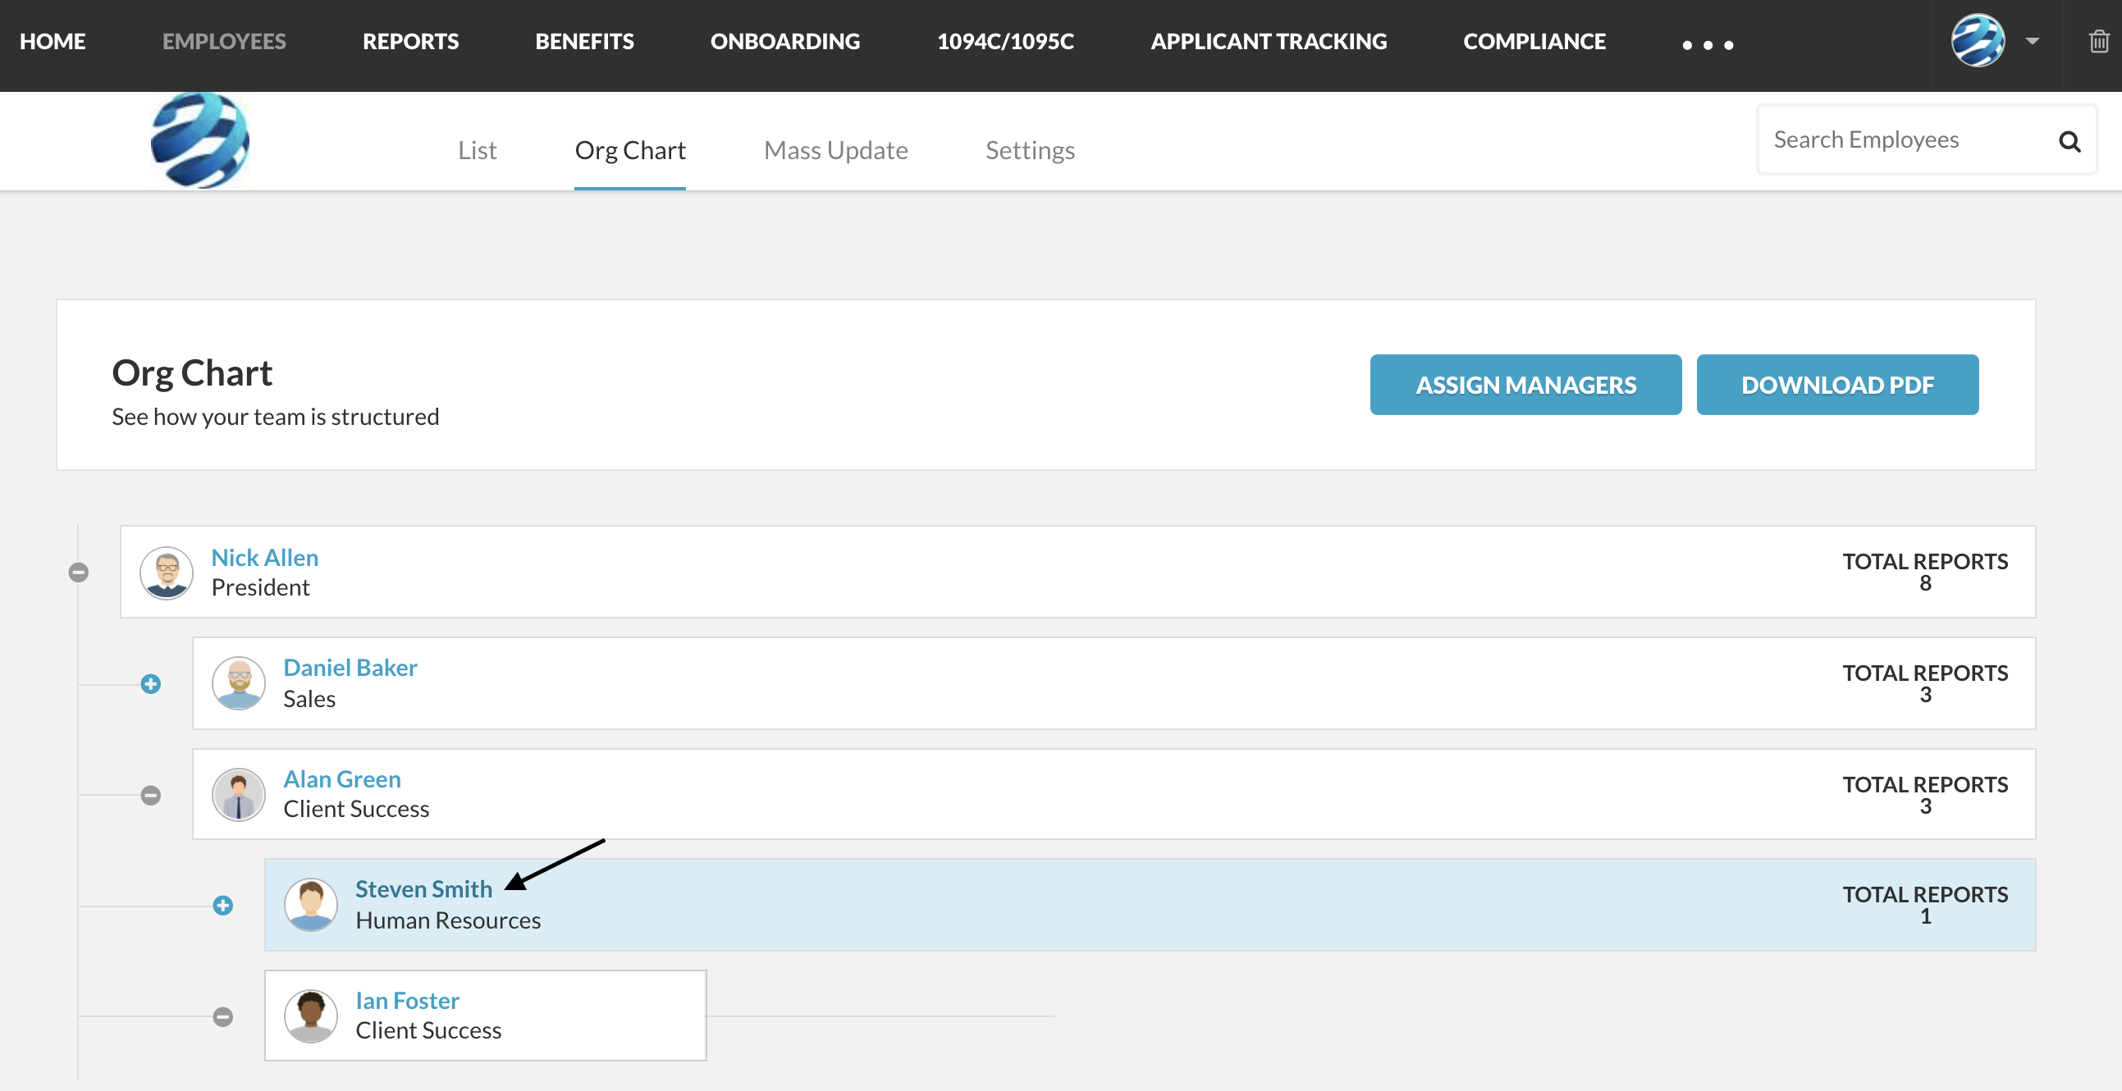Click the Download PDF button
Image resolution: width=2122 pixels, height=1091 pixels.
[x=1838, y=383]
